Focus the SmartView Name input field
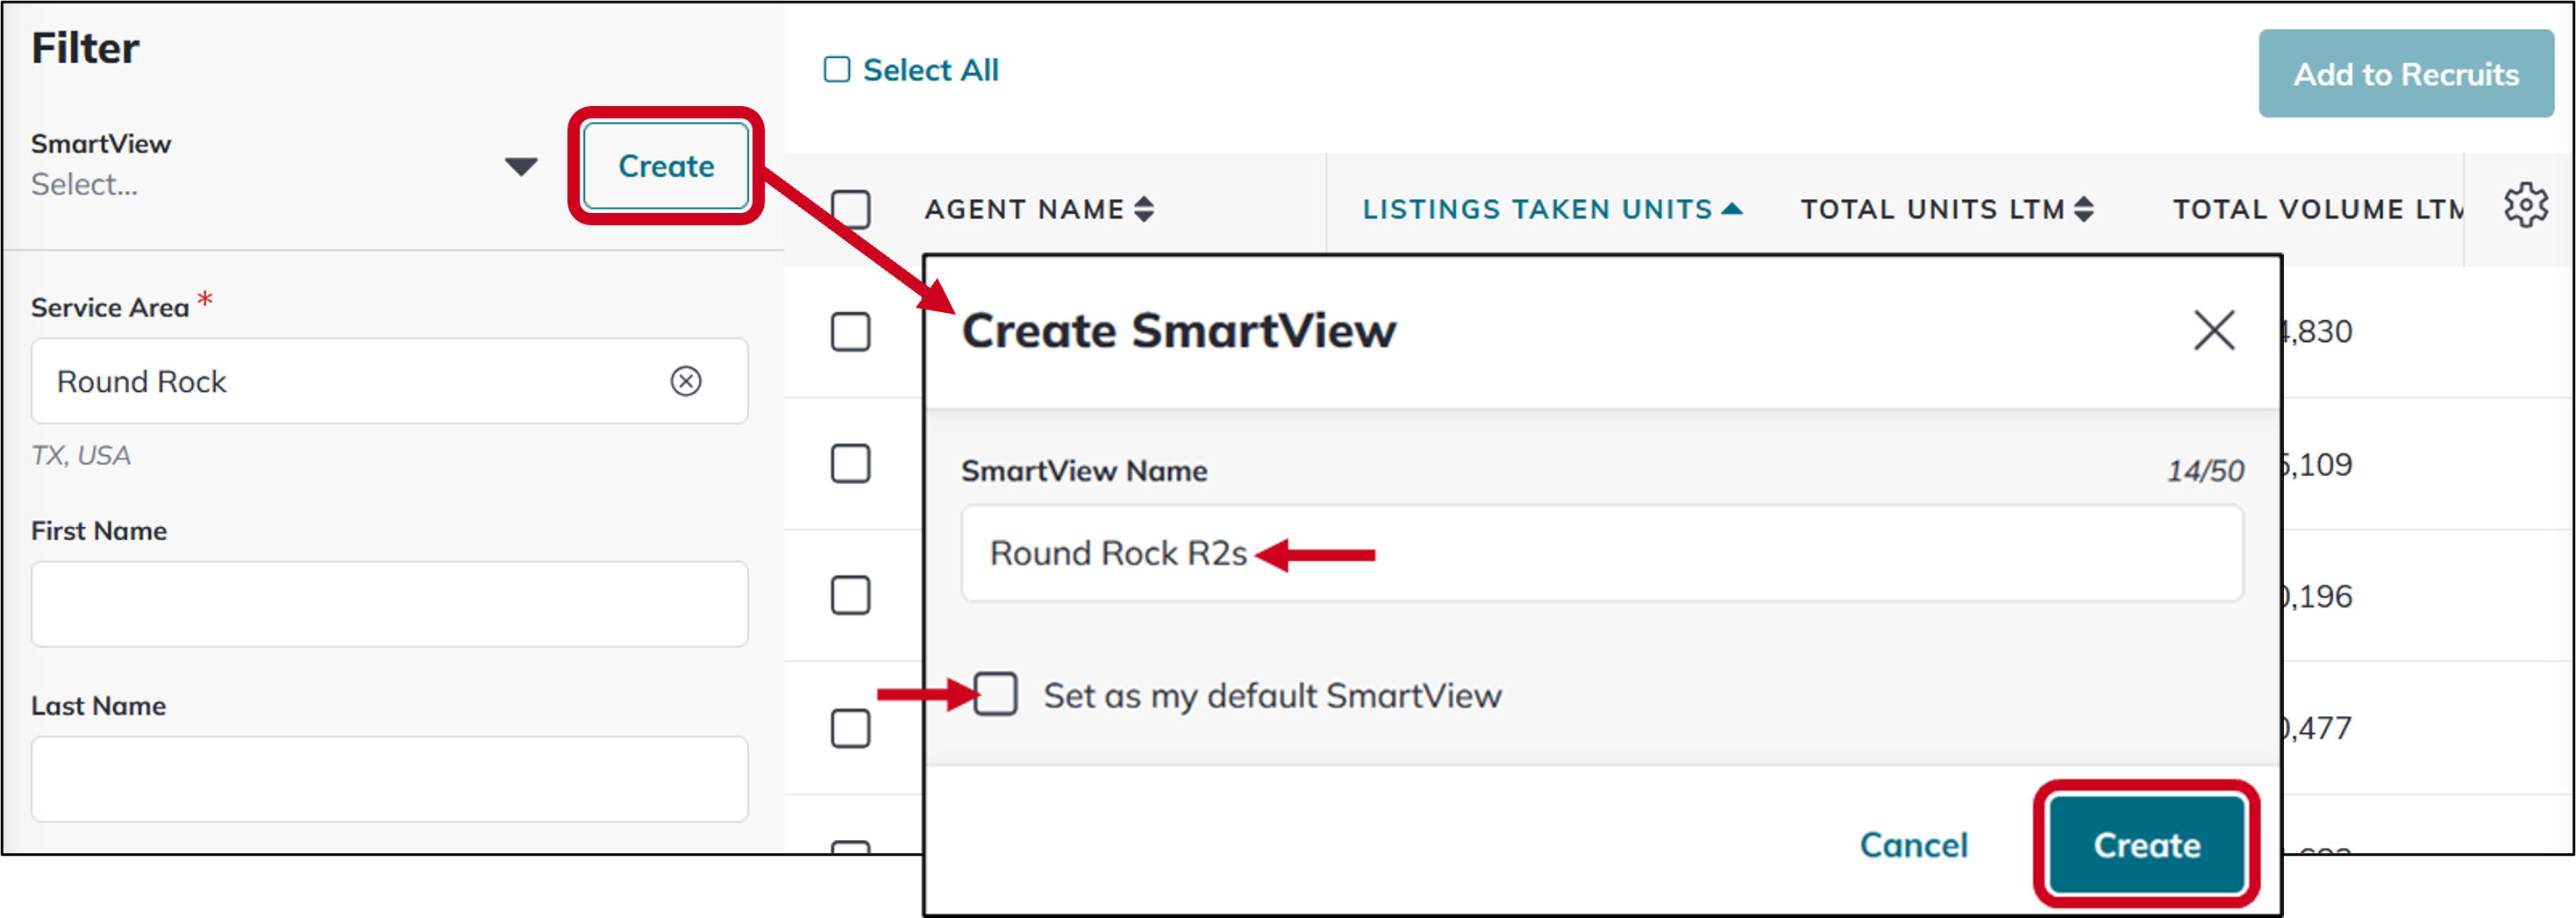2576x918 pixels. click(1602, 553)
